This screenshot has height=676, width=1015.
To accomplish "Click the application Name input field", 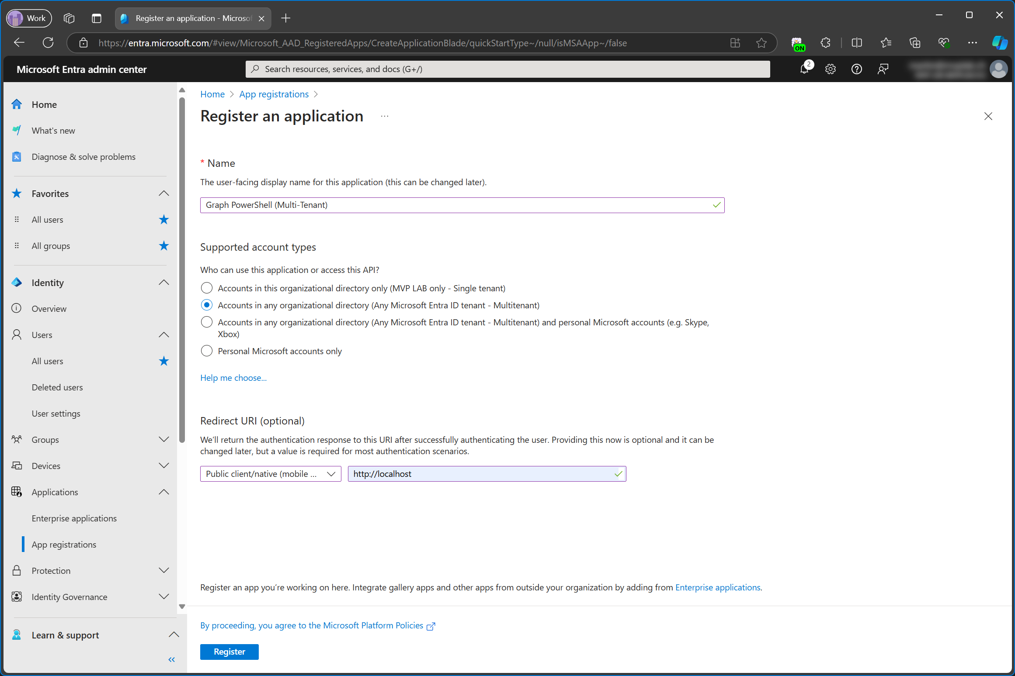I will [x=462, y=204].
